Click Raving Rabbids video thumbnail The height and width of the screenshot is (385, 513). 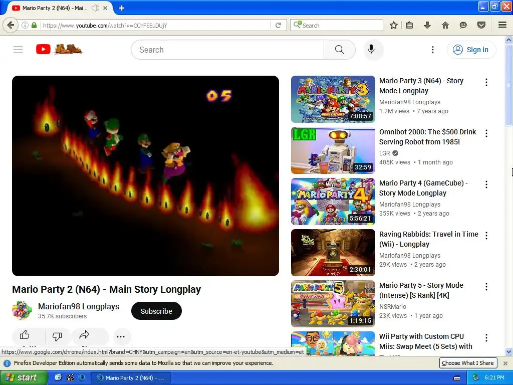coord(333,253)
